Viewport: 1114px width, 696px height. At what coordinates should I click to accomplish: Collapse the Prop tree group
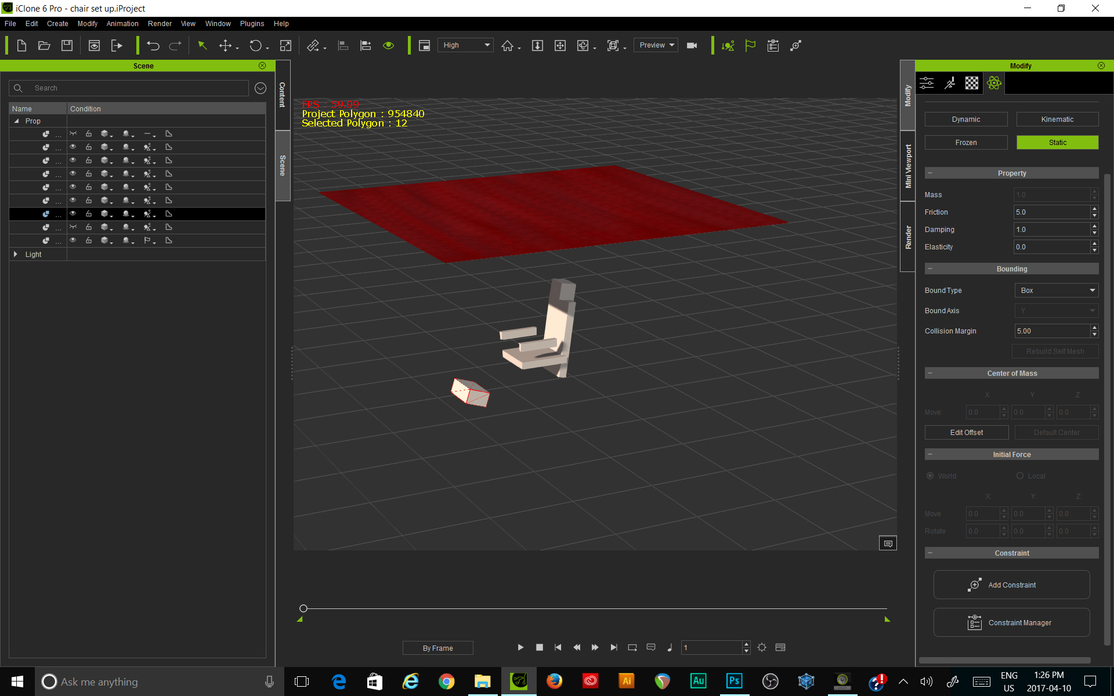[16, 121]
